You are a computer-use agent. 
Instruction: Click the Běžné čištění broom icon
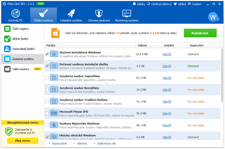click(7, 39)
